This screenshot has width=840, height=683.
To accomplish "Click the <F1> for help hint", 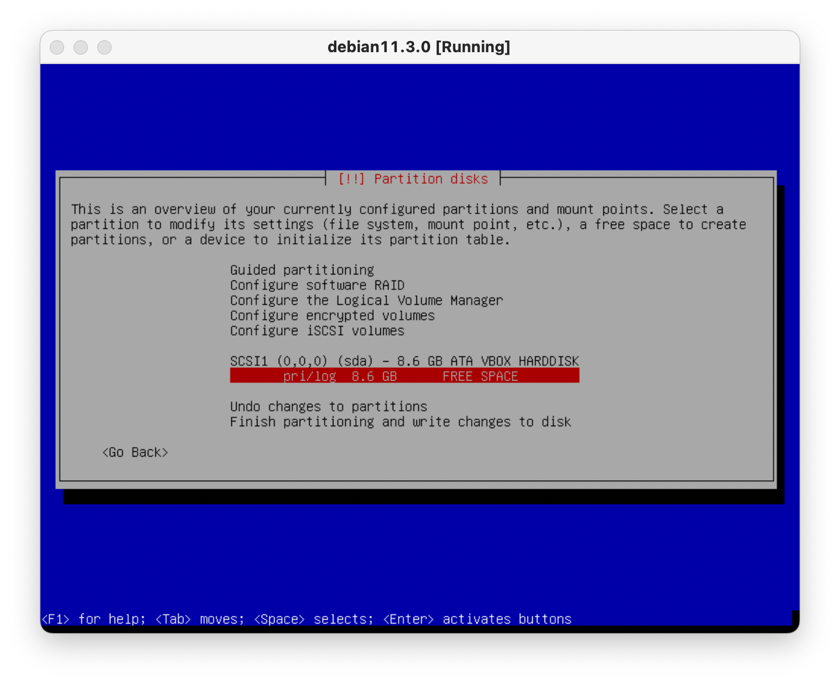I will pos(93,619).
